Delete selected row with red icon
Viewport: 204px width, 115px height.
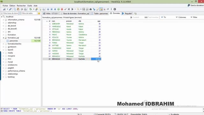(62, 9)
